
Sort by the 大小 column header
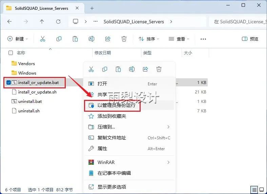(188, 53)
